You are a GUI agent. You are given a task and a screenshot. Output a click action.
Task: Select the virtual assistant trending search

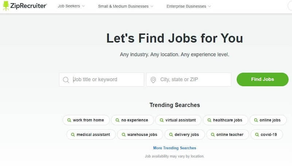coord(178,120)
